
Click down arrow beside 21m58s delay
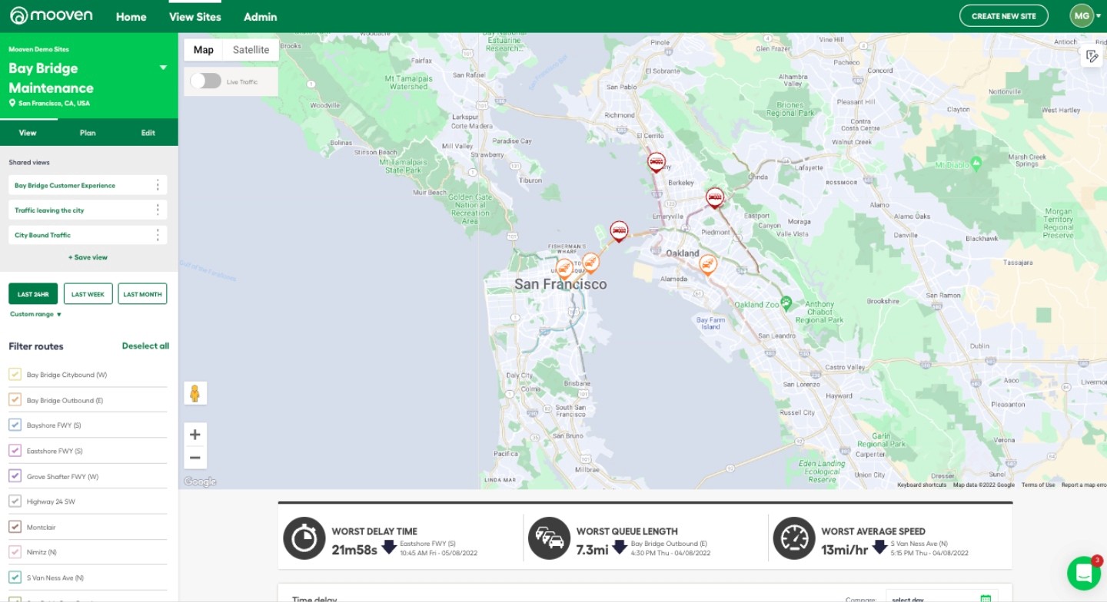point(389,547)
